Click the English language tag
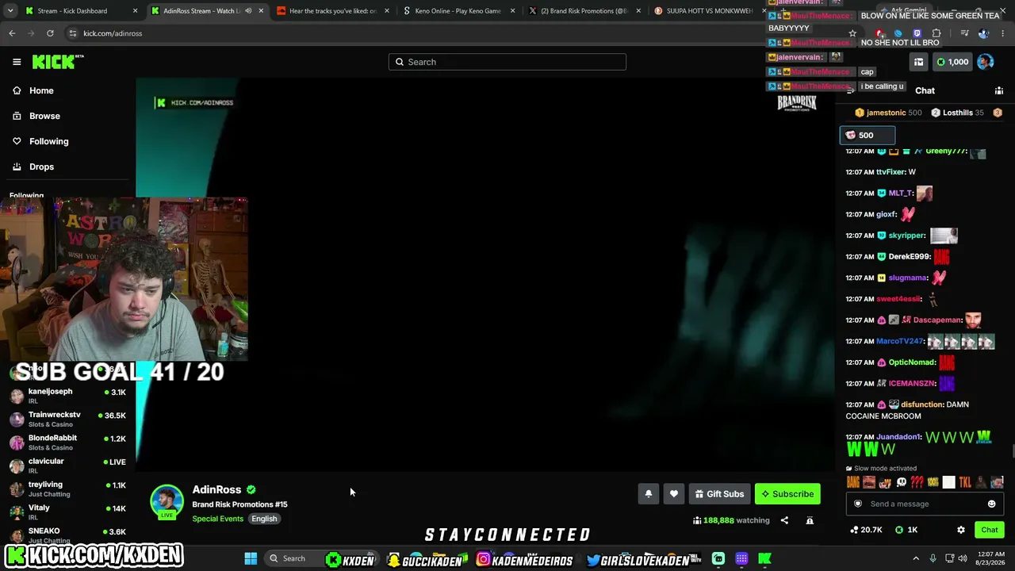The image size is (1015, 571). point(264,519)
